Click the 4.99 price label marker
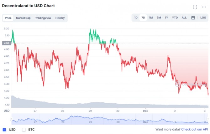This screenshot has width=210, height=134. (x=7, y=43)
